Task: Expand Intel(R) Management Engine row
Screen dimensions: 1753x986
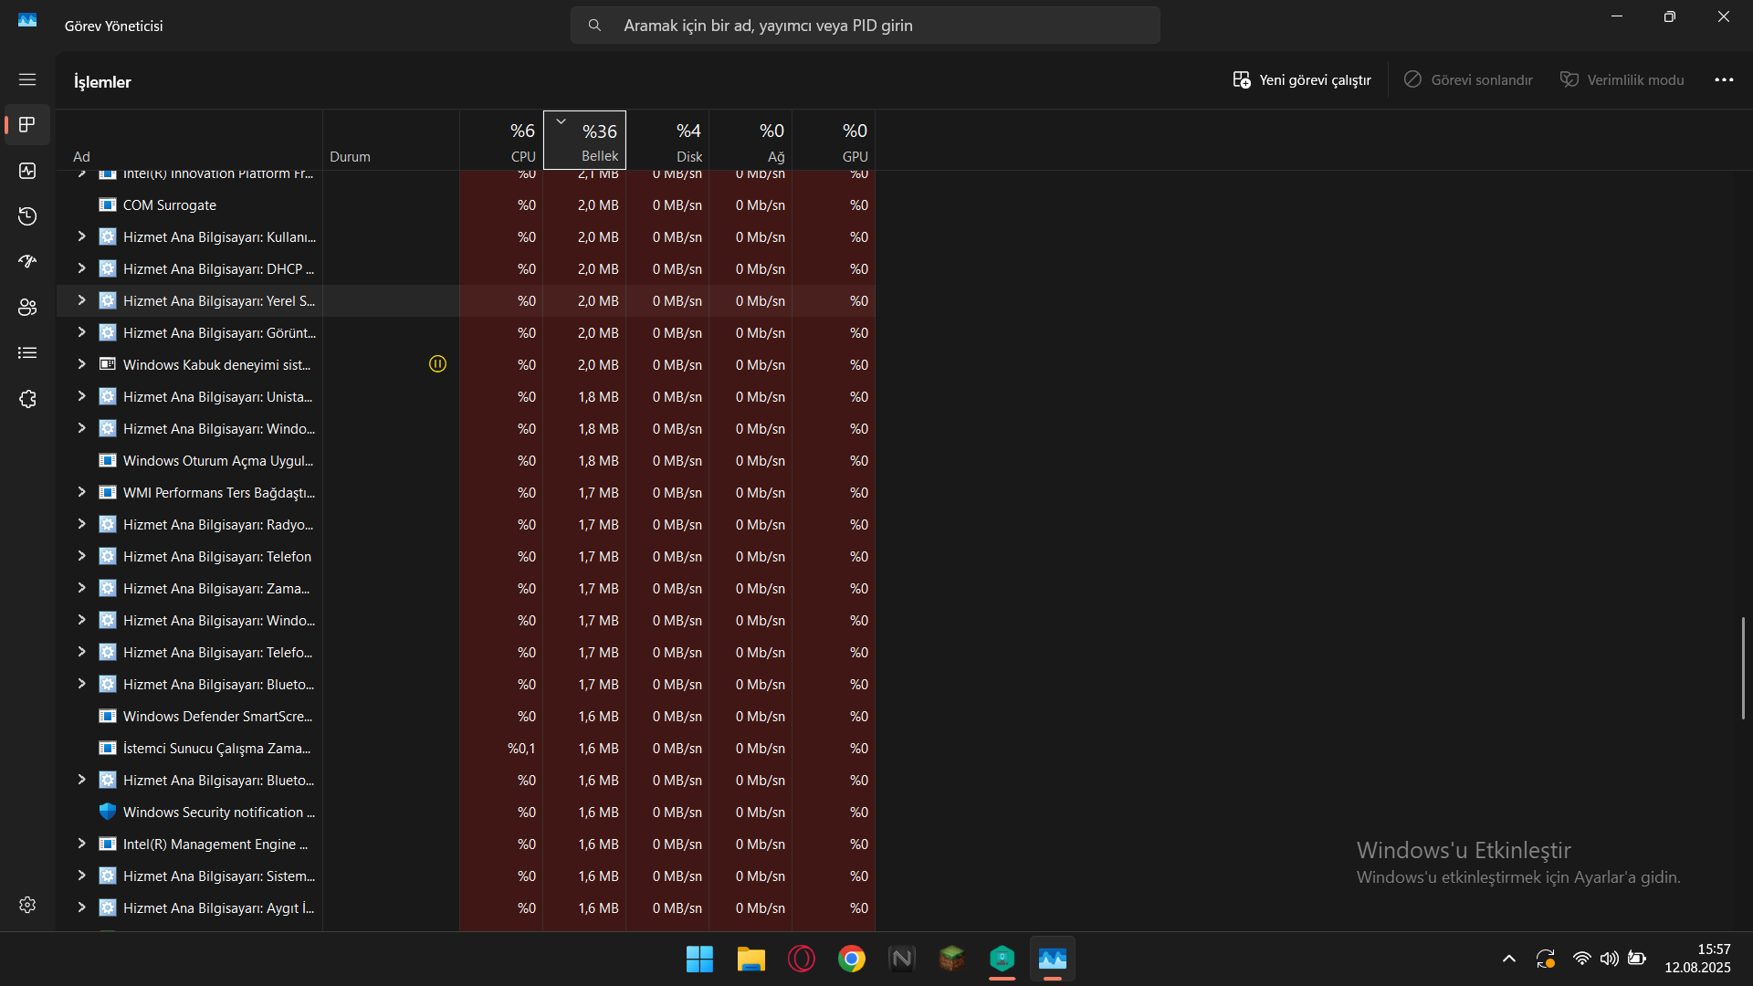Action: (81, 844)
